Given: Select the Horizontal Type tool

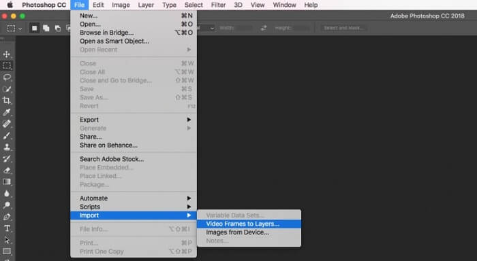Looking at the screenshot, I should 7,228.
